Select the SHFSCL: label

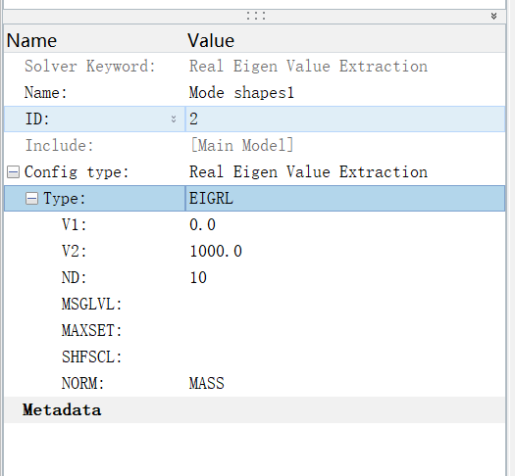[92, 357]
